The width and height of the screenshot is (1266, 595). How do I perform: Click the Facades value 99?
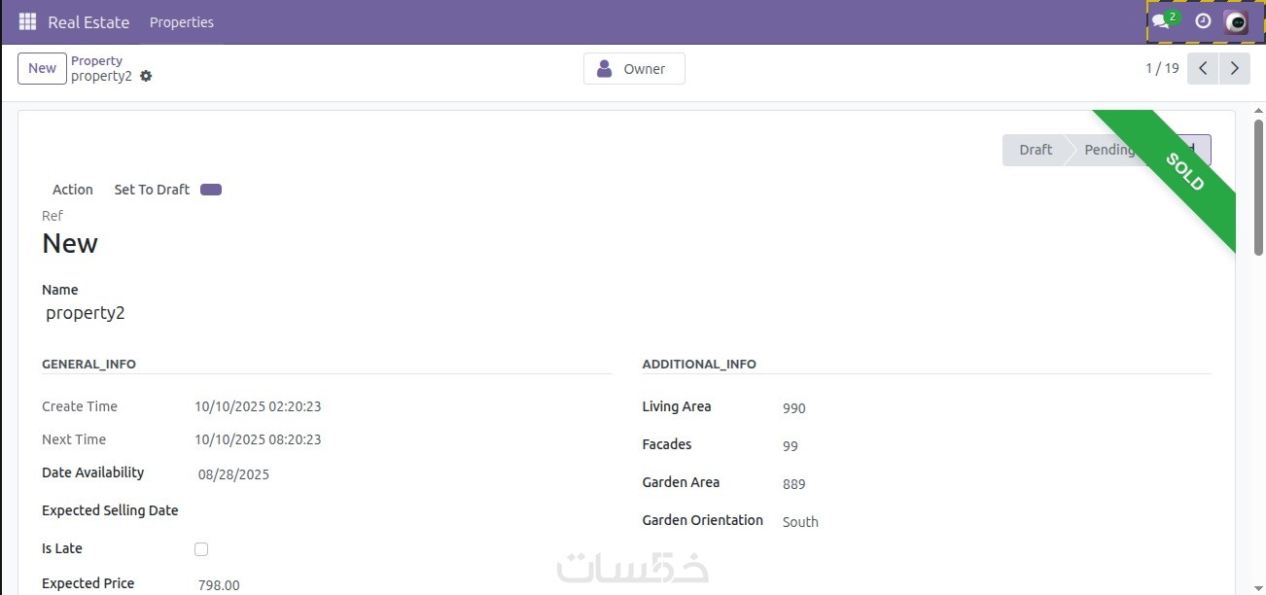791,446
